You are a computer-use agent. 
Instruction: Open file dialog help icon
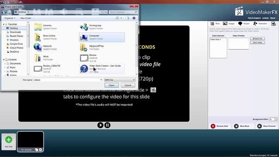pyautogui.click(x=134, y=18)
